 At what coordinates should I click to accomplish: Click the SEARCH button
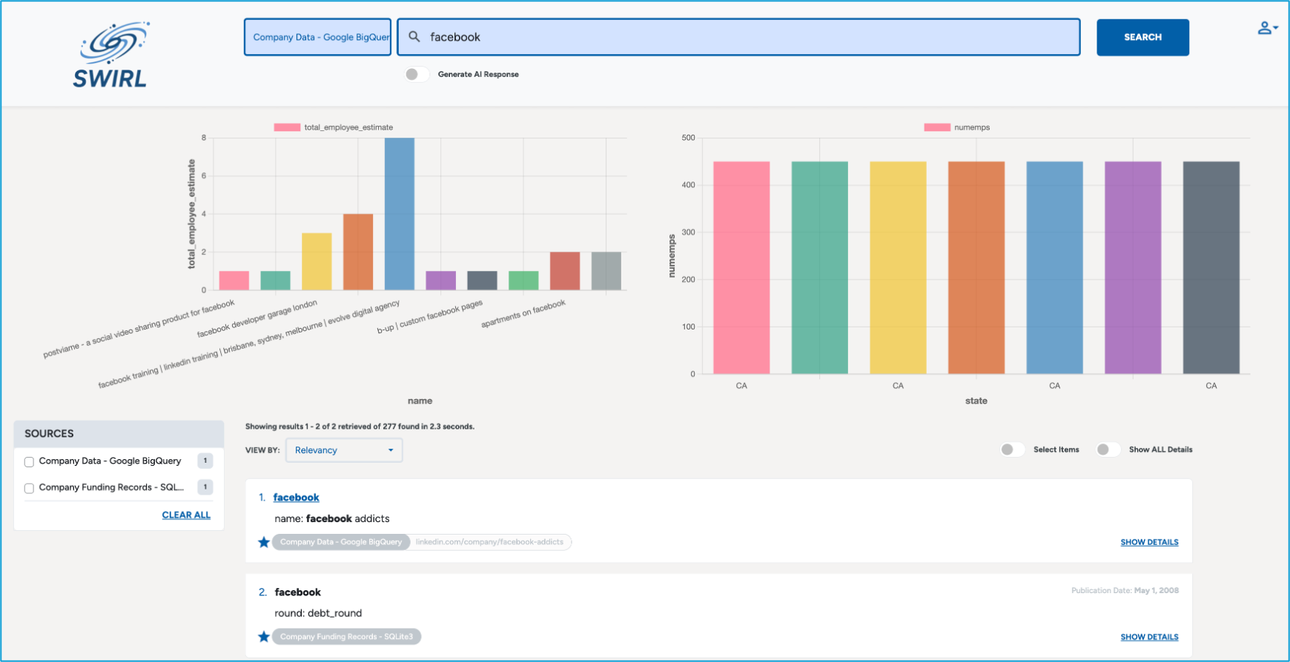pos(1142,37)
